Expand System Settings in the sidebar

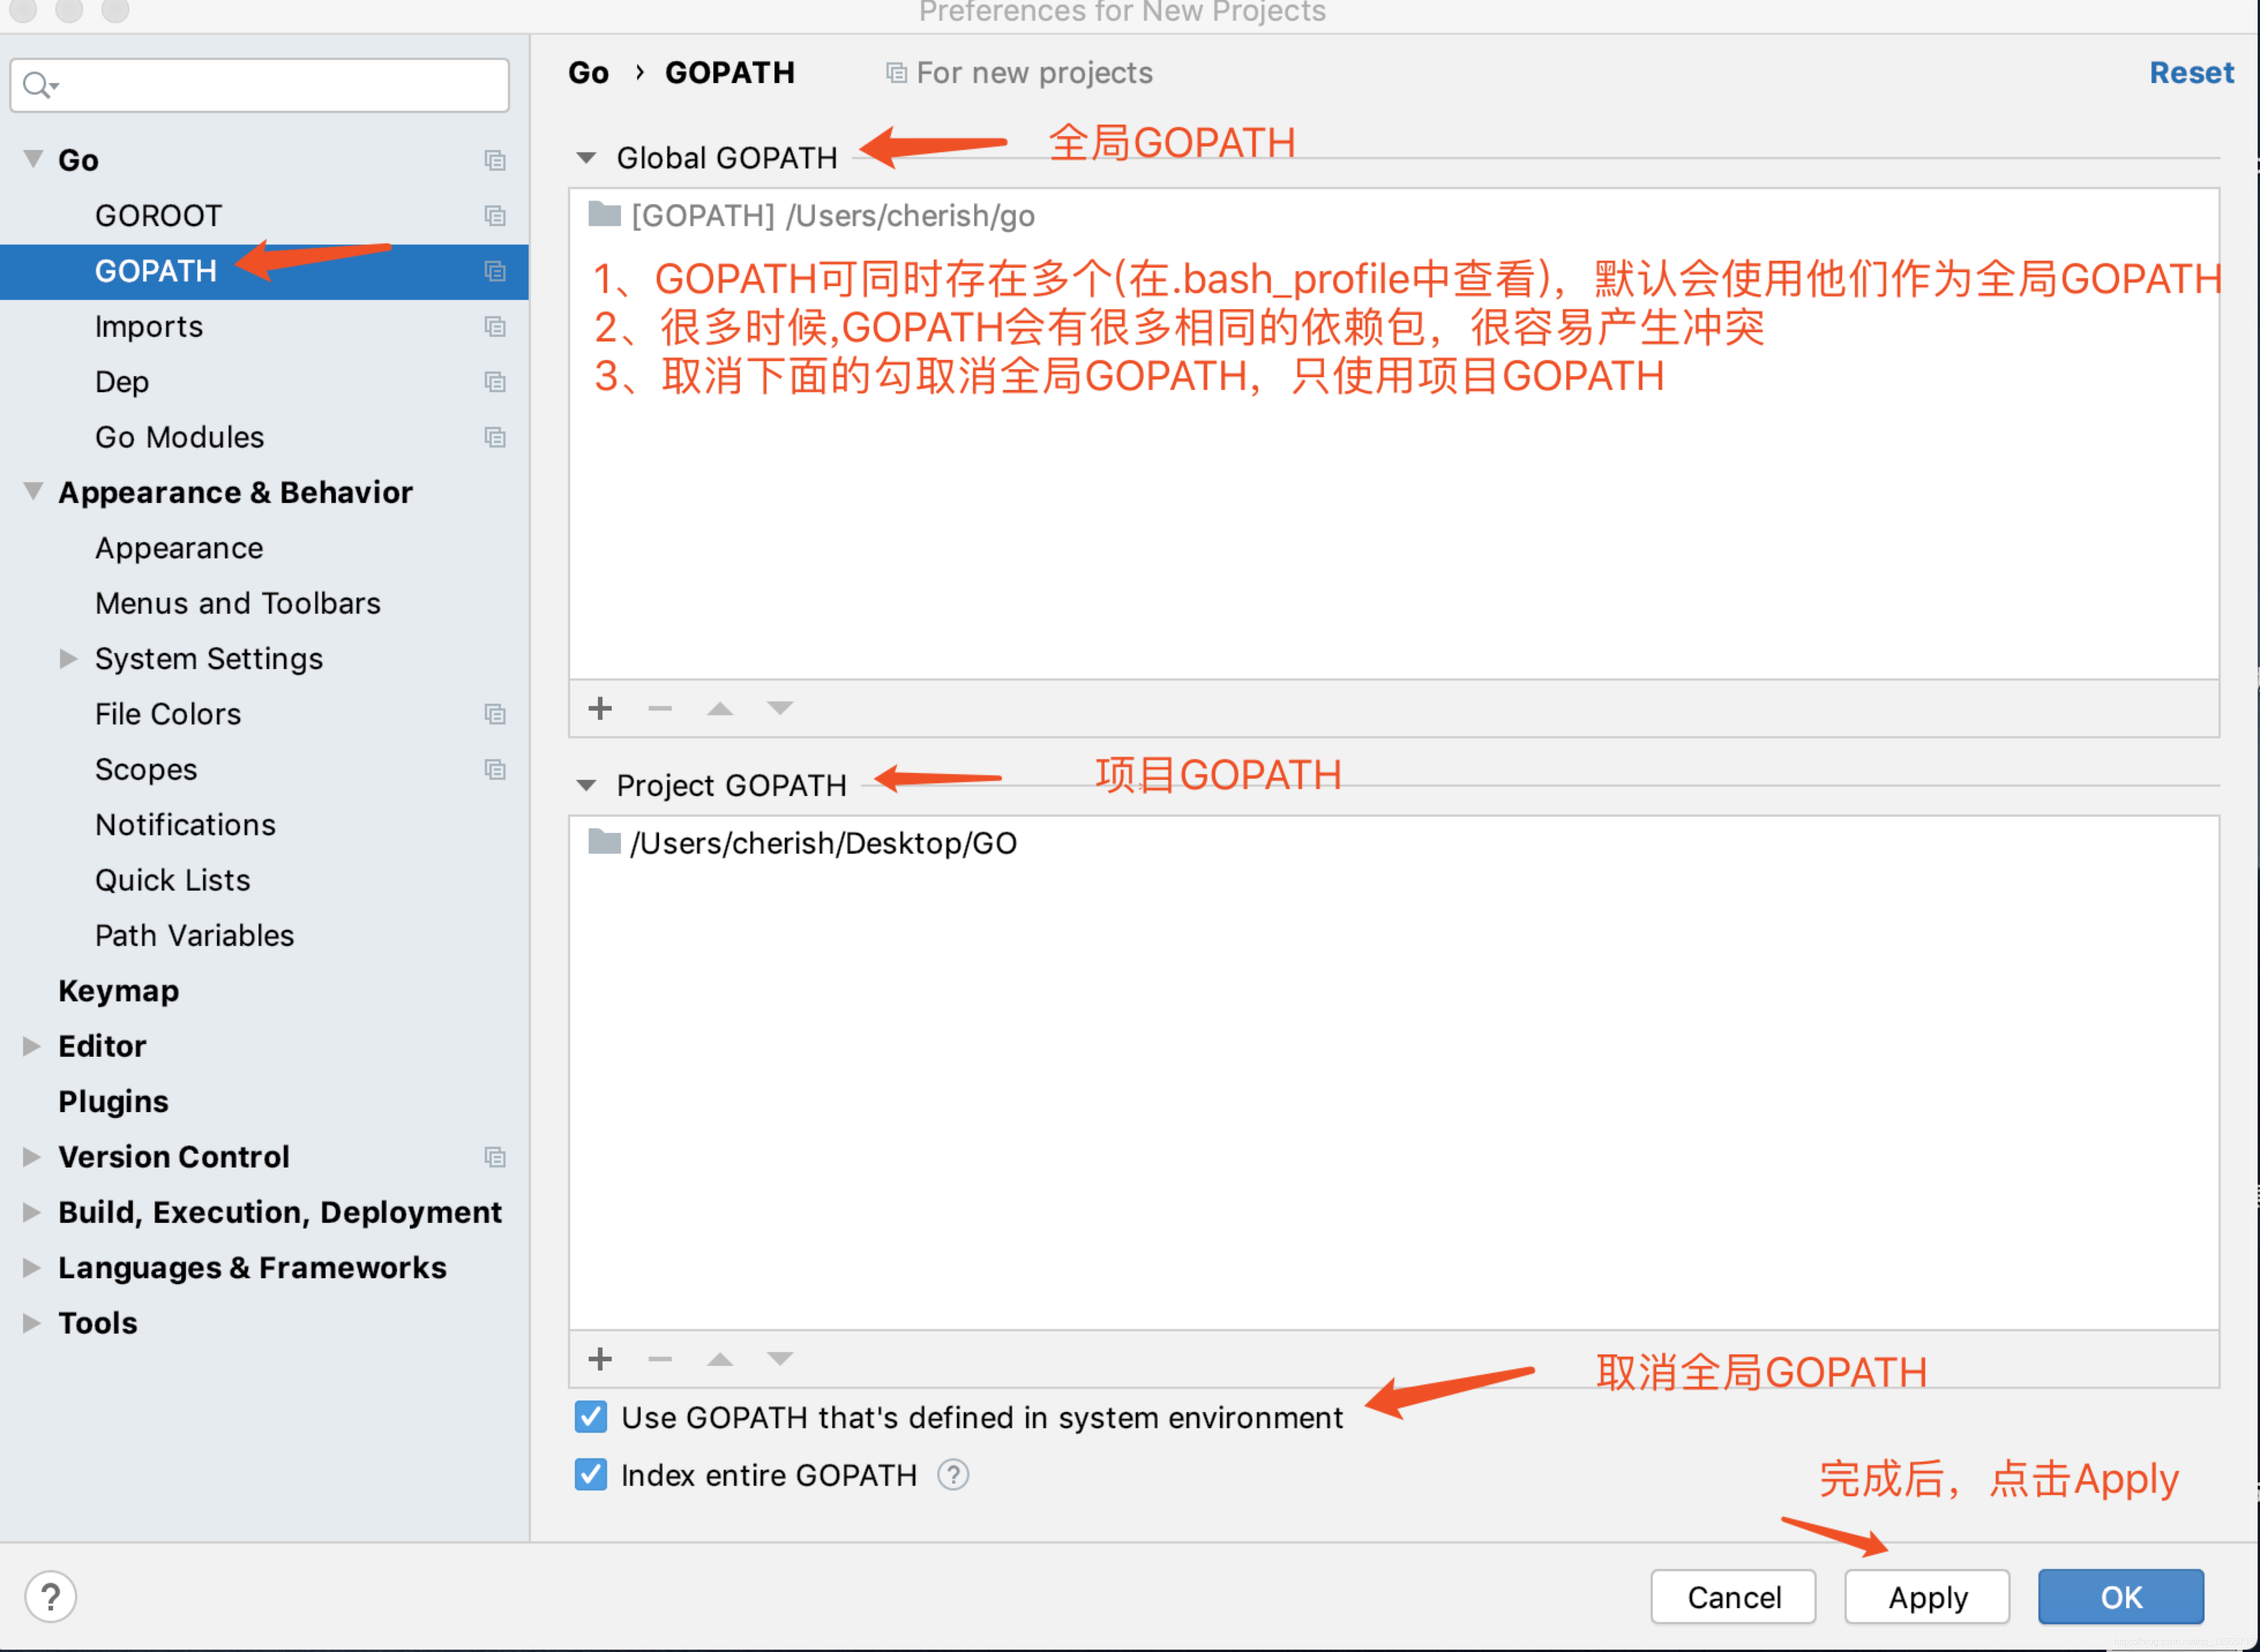tap(68, 659)
